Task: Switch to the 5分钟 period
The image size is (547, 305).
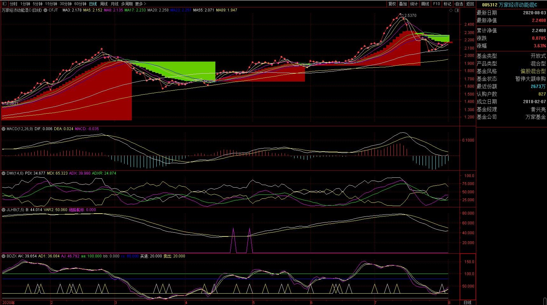Action: (x=37, y=4)
